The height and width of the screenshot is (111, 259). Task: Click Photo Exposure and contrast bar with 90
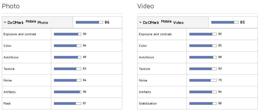tap(67, 34)
